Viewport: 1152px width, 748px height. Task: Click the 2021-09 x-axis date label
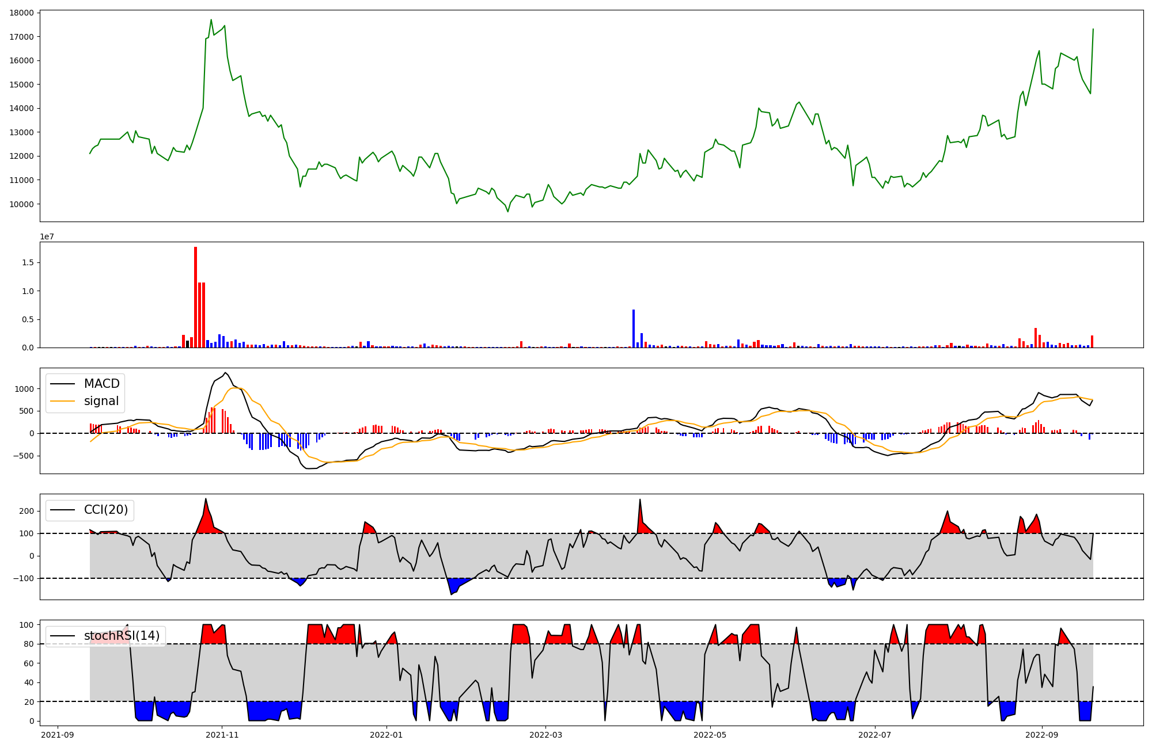(58, 735)
